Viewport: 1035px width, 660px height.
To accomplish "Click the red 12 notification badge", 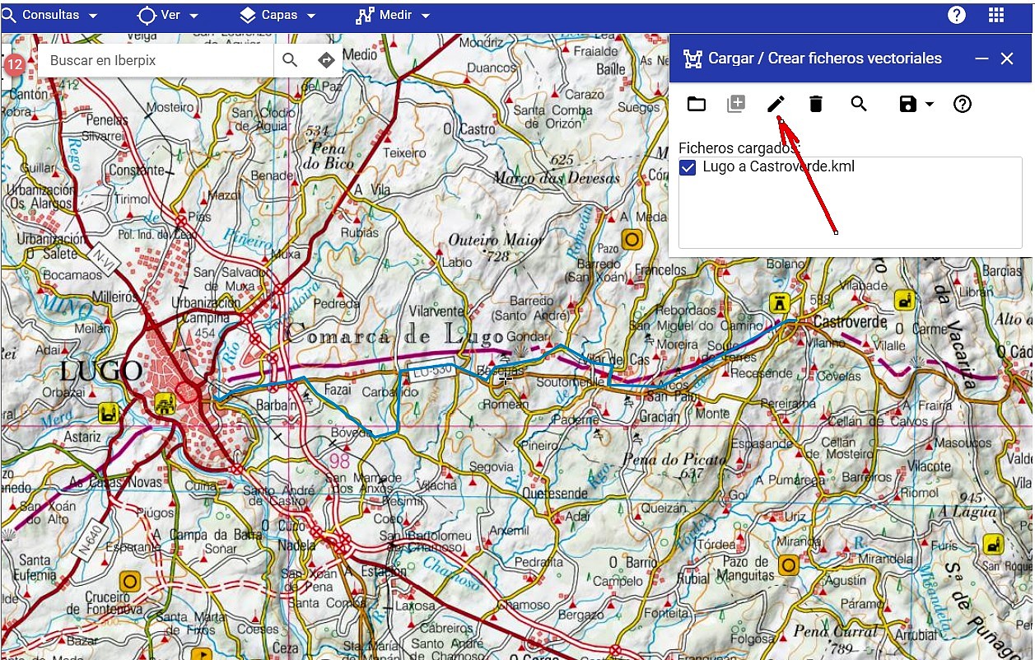I will (14, 64).
